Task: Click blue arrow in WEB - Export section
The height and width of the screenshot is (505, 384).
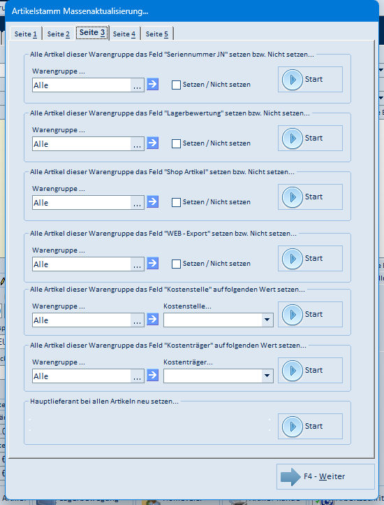Action: click(x=153, y=264)
